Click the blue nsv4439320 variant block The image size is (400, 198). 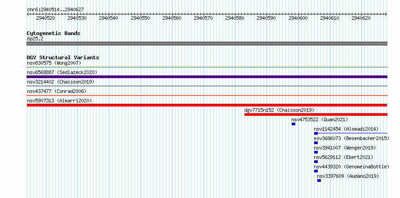[x=316, y=171]
